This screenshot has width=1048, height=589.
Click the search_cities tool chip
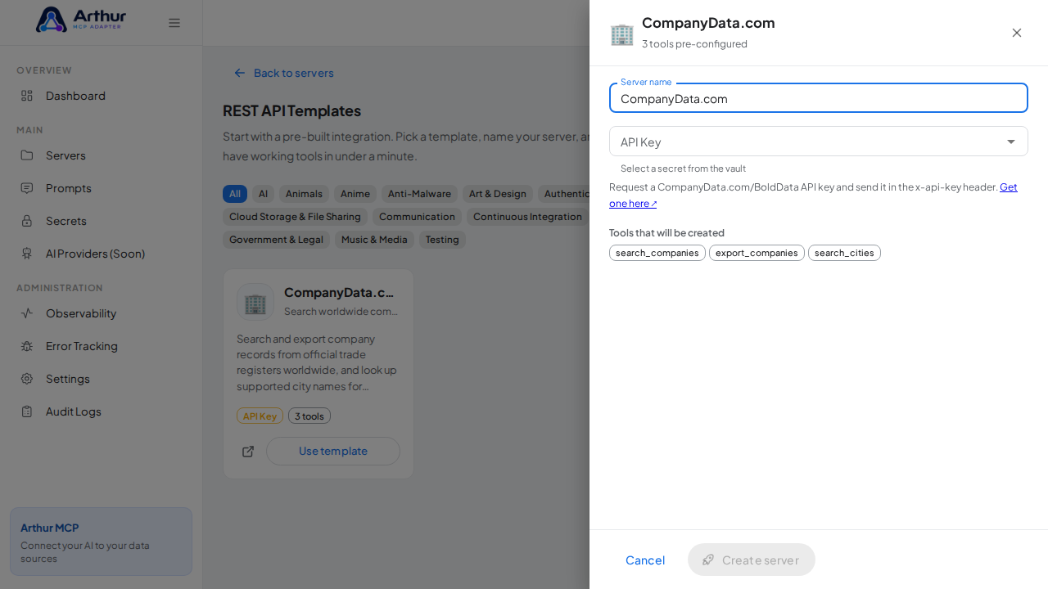point(844,253)
